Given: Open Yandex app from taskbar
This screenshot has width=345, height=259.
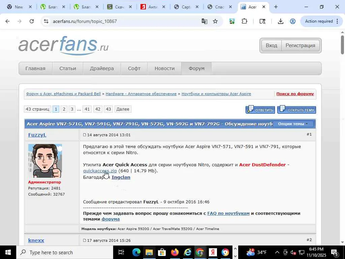Looking at the screenshot, I should pyautogui.click(x=213, y=252).
